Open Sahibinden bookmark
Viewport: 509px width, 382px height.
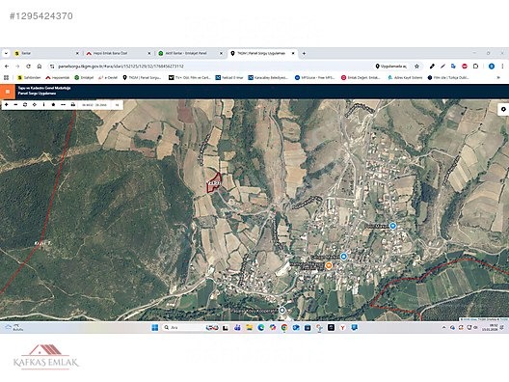[29, 77]
